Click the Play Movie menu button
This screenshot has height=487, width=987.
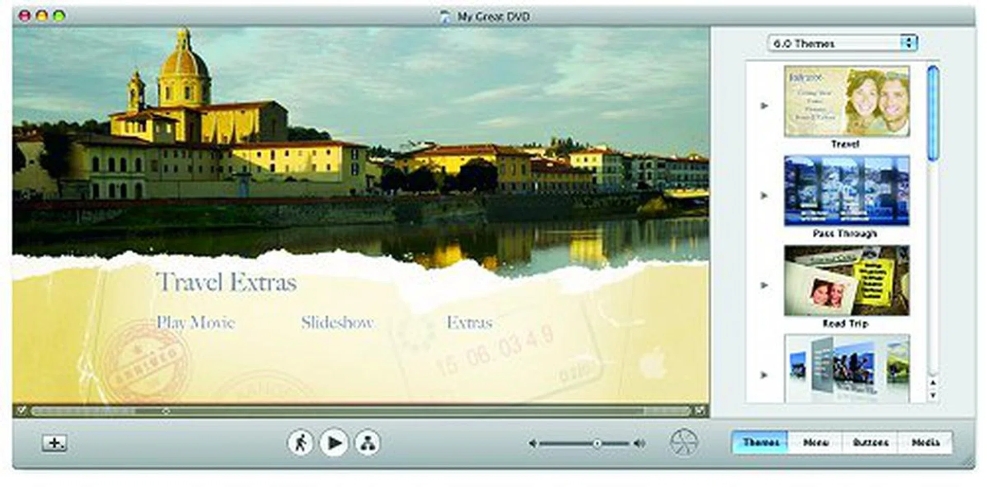pyautogui.click(x=195, y=322)
